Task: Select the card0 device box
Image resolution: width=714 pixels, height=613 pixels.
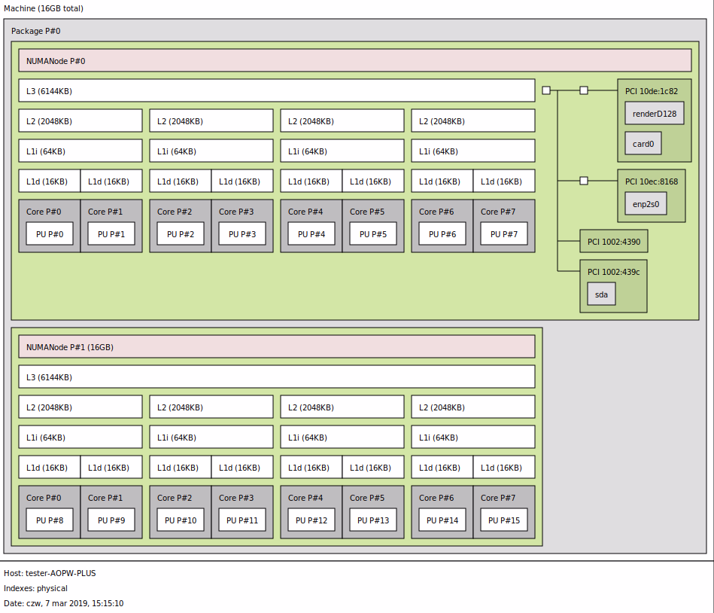Action: tap(643, 144)
